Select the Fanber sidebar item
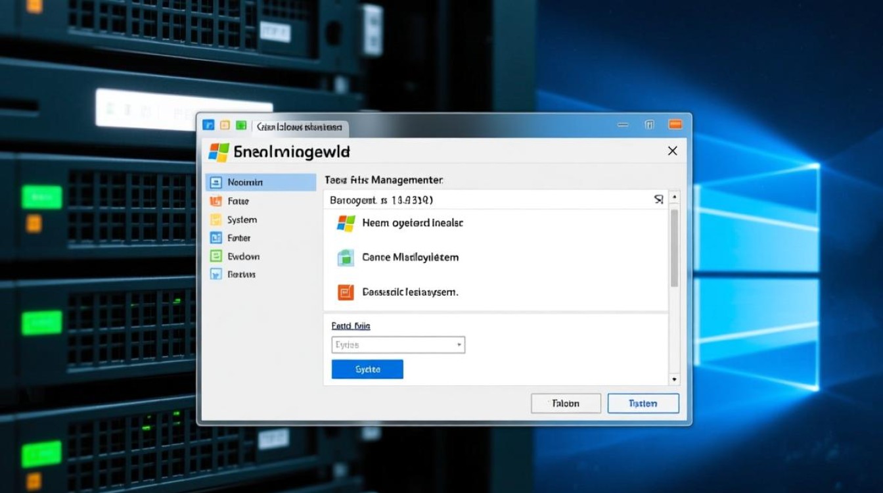Screen dimensions: 883x493 click(239, 238)
